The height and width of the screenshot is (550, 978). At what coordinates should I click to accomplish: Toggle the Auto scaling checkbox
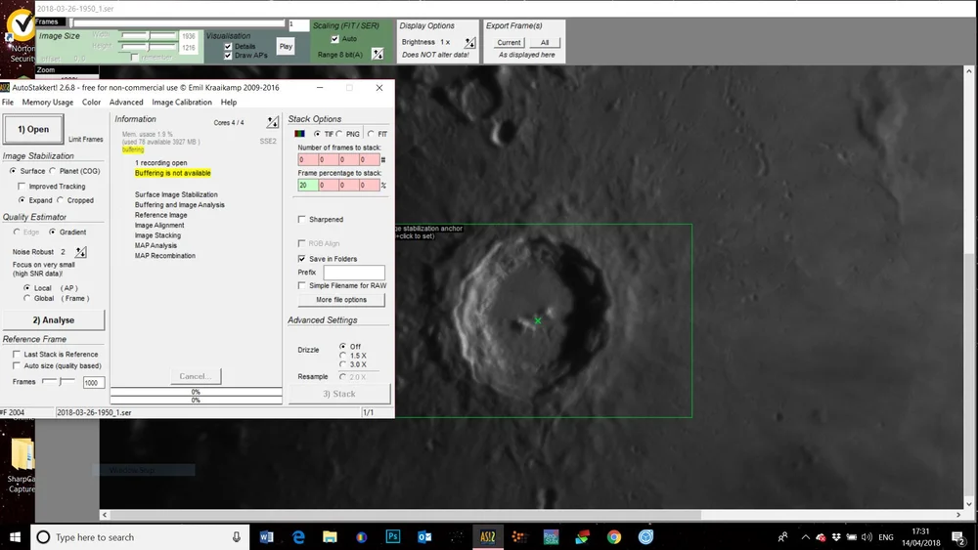point(334,39)
